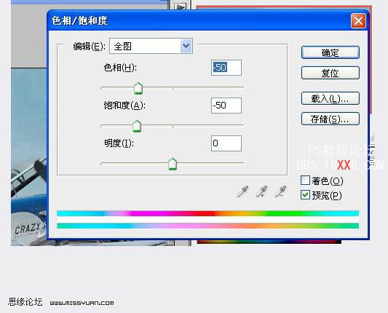388x313 pixels.
Task: Click the 饱和度 saturation slider handle
Action: [x=137, y=126]
